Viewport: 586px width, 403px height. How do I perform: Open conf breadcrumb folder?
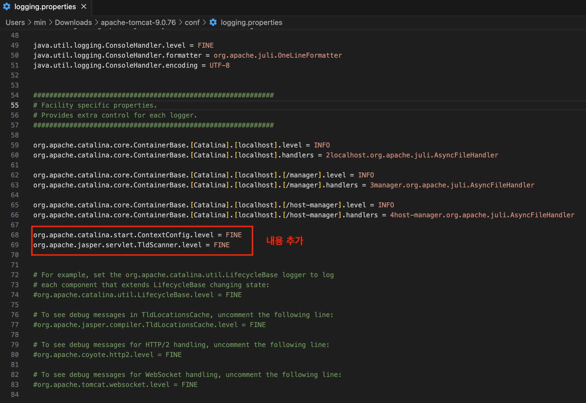tap(192, 22)
